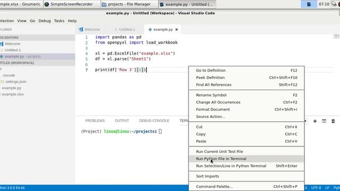Viewport: 340px width, 191px height.
Task: Open the DEBUG CONSOLE panel tab
Action: pos(154,120)
